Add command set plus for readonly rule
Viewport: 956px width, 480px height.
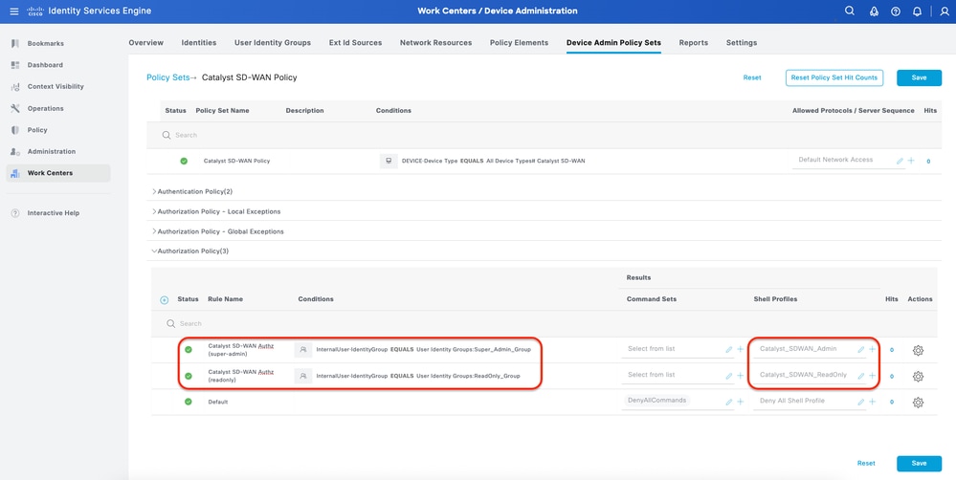pyautogui.click(x=740, y=376)
